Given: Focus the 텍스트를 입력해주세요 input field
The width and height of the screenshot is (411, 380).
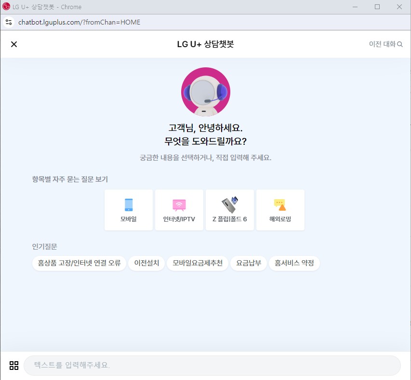Looking at the screenshot, I should pos(212,366).
